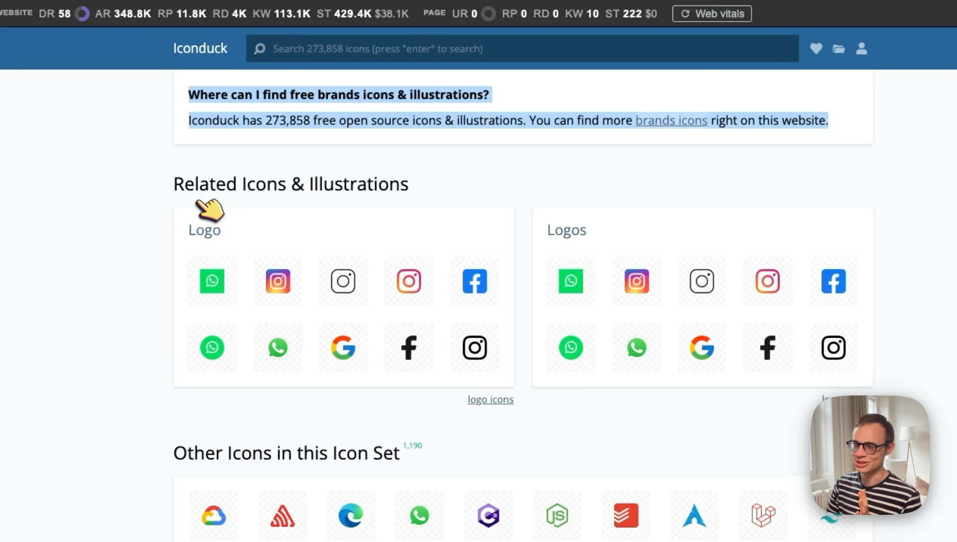Open the Microsoft Edge icon
957x542 pixels.
pos(351,515)
